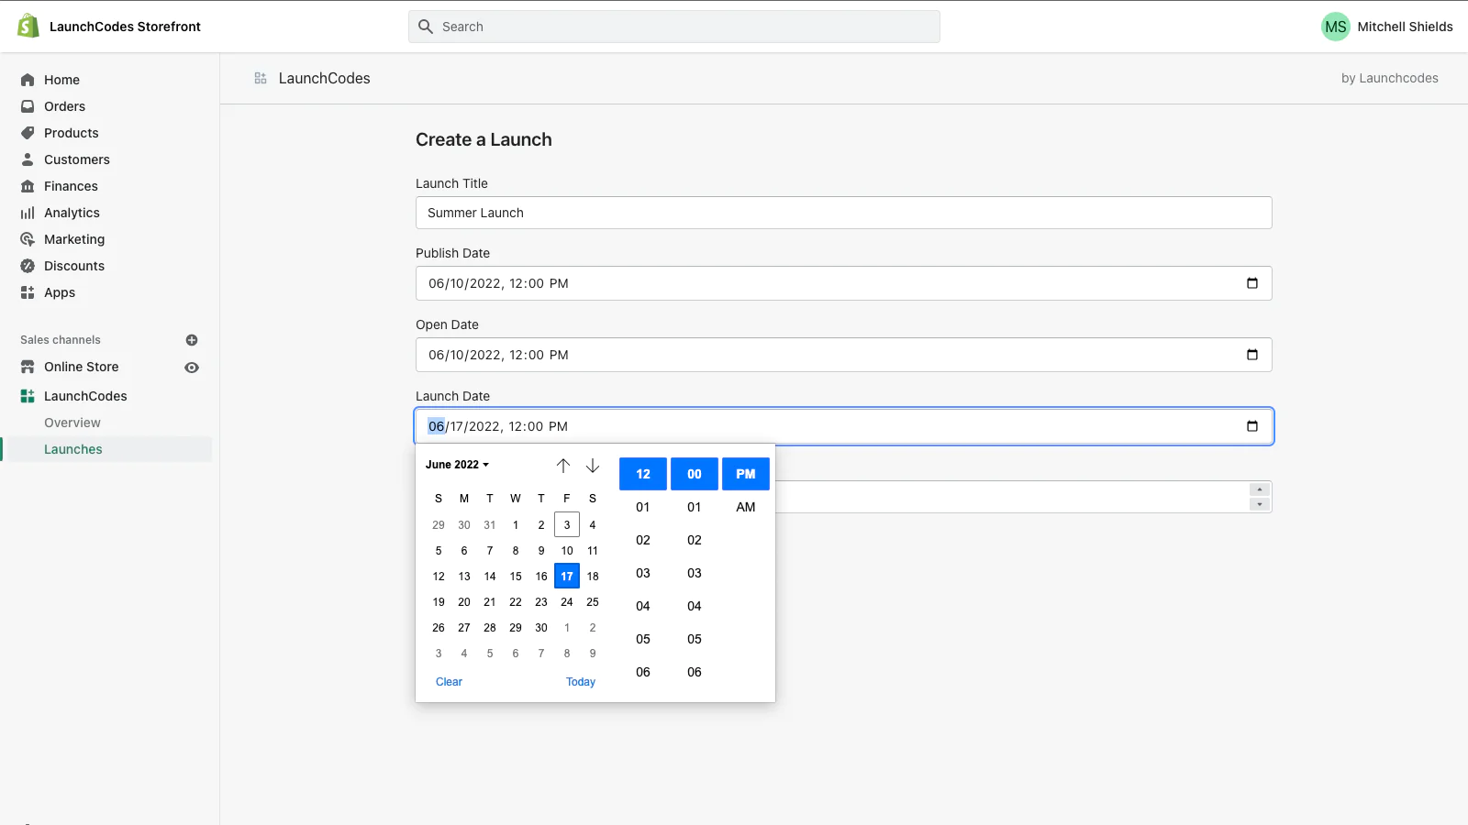1468x825 pixels.
Task: Select hour 12 in time picker
Action: (643, 474)
